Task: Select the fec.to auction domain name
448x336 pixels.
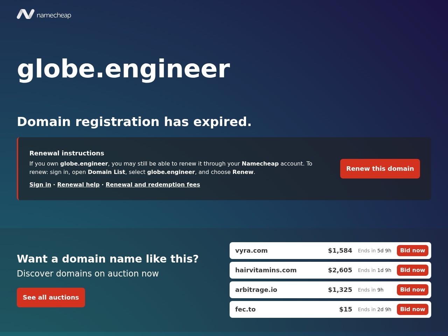Action: [245, 309]
